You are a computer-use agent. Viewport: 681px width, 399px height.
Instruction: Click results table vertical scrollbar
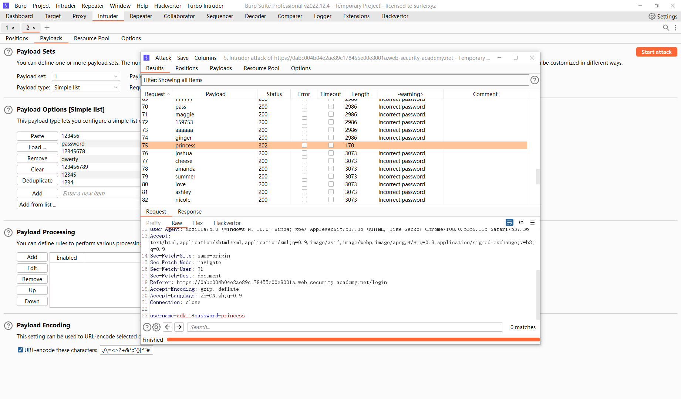[x=538, y=177]
